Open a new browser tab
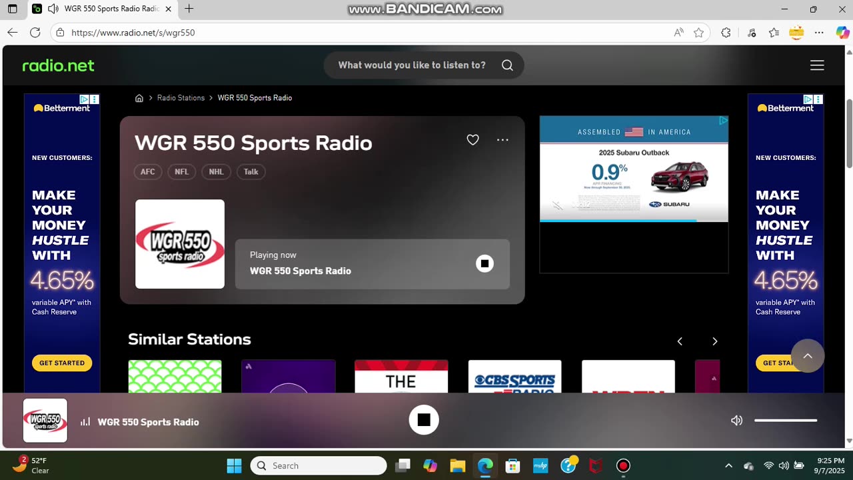 click(x=189, y=9)
